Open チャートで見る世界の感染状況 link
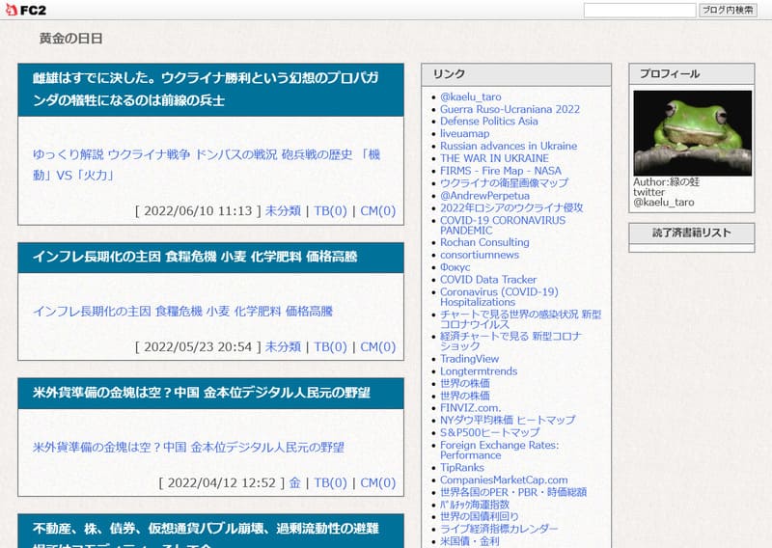 (x=520, y=319)
